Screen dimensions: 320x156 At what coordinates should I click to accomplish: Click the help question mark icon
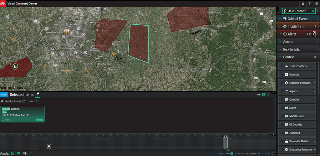[310, 3]
